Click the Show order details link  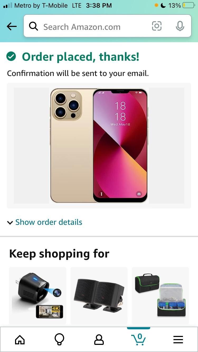(x=49, y=222)
